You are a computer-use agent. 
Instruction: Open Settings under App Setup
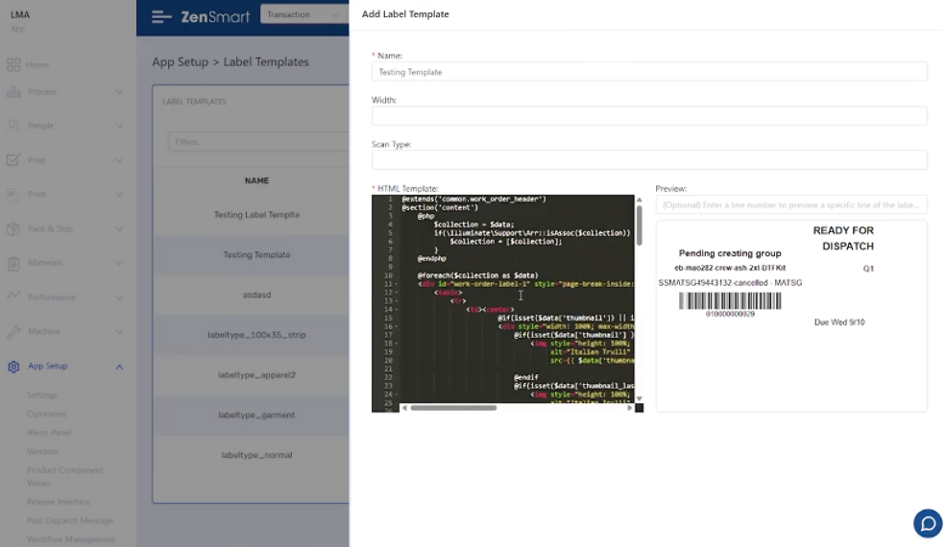click(41, 395)
